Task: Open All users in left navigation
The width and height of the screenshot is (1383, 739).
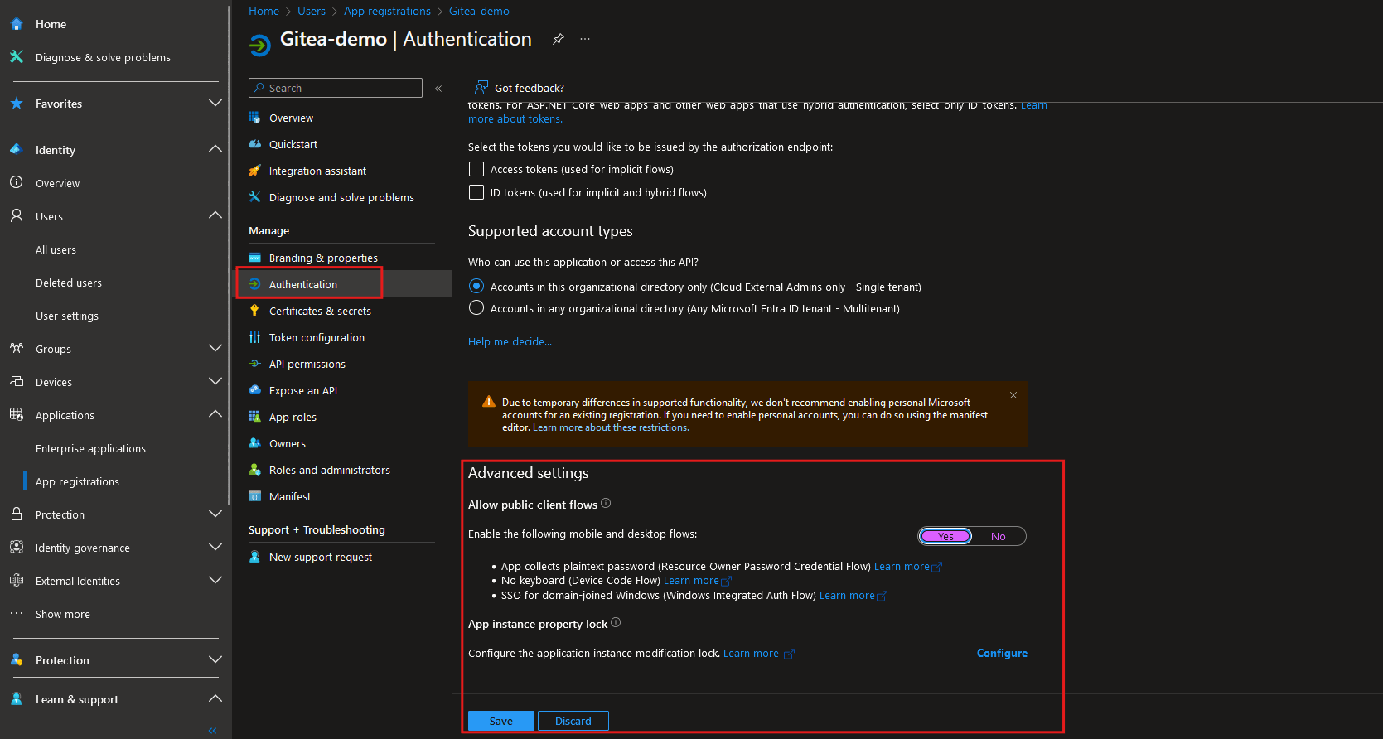Action: click(x=56, y=249)
